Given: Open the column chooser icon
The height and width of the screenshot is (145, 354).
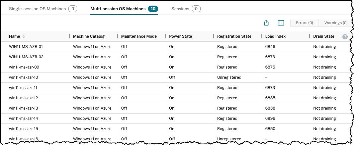Looking at the screenshot, I should [281, 23].
